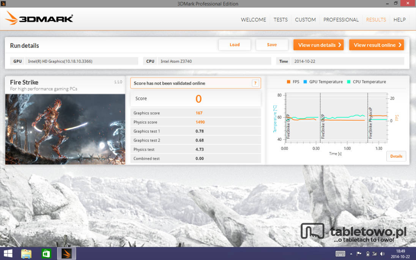Click the 3DMark title bar app icon
The height and width of the screenshot is (260, 416).
(3, 3)
